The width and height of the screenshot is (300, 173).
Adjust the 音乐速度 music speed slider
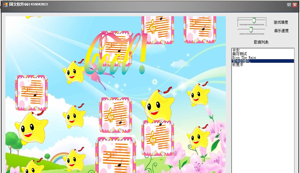point(251,29)
